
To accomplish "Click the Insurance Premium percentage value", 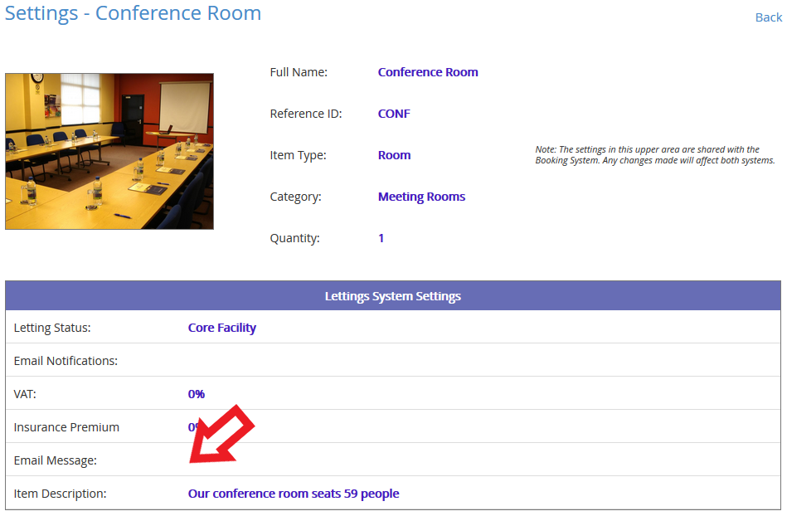I will tap(192, 427).
